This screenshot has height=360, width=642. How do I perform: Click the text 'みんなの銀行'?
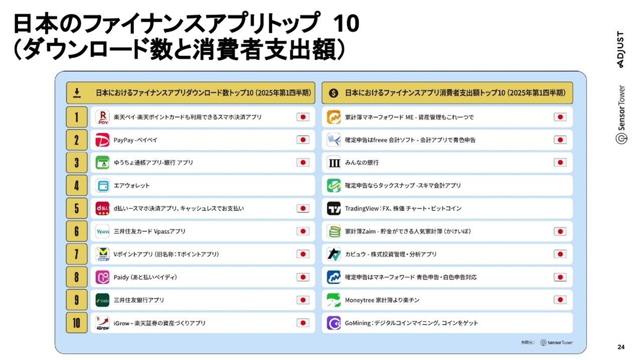[x=362, y=163]
